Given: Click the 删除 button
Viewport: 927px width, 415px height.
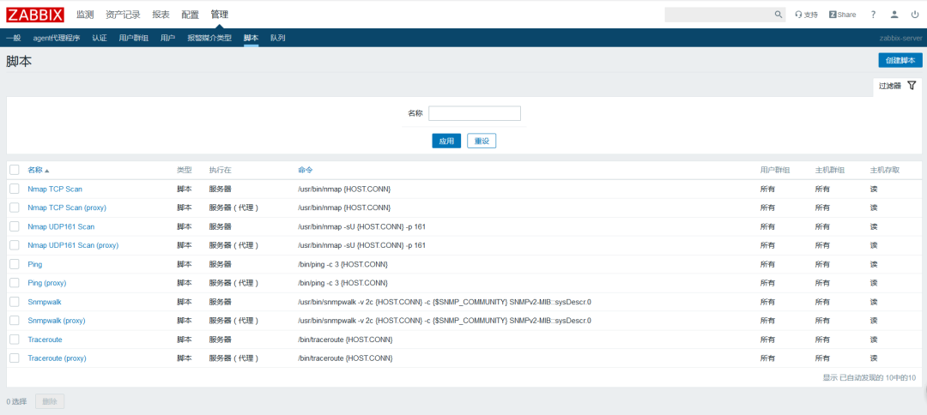Looking at the screenshot, I should pyautogui.click(x=50, y=401).
